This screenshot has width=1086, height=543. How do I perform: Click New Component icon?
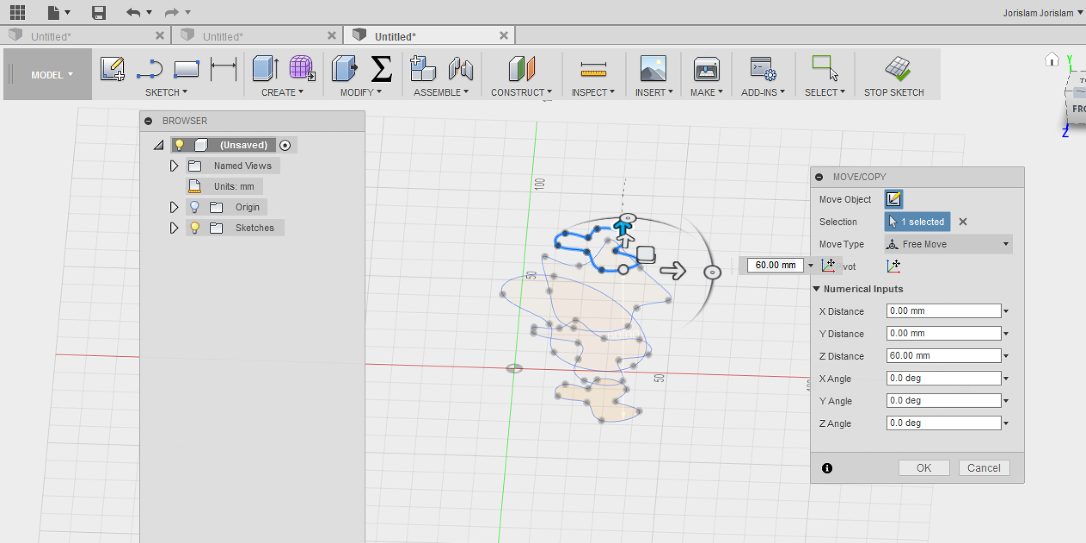[423, 69]
